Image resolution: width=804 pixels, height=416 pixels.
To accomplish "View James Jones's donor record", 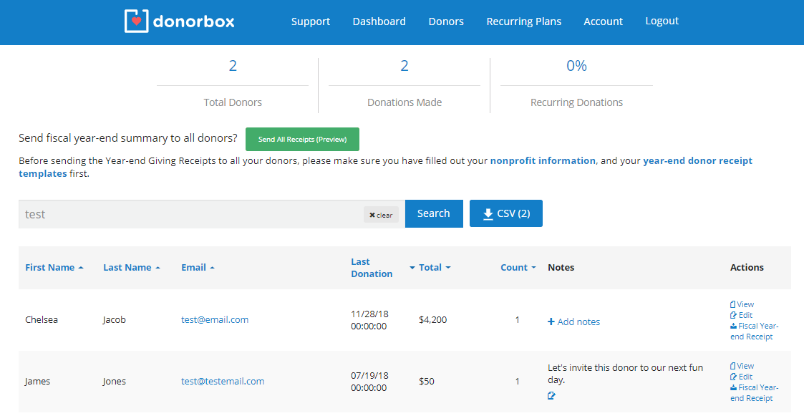I will [x=742, y=366].
